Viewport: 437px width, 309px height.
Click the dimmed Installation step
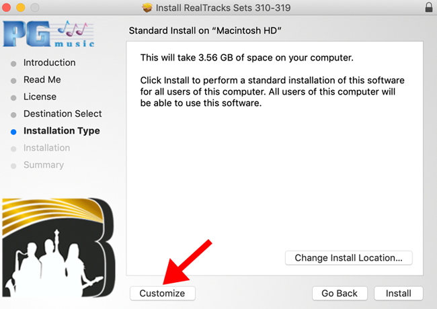46,148
